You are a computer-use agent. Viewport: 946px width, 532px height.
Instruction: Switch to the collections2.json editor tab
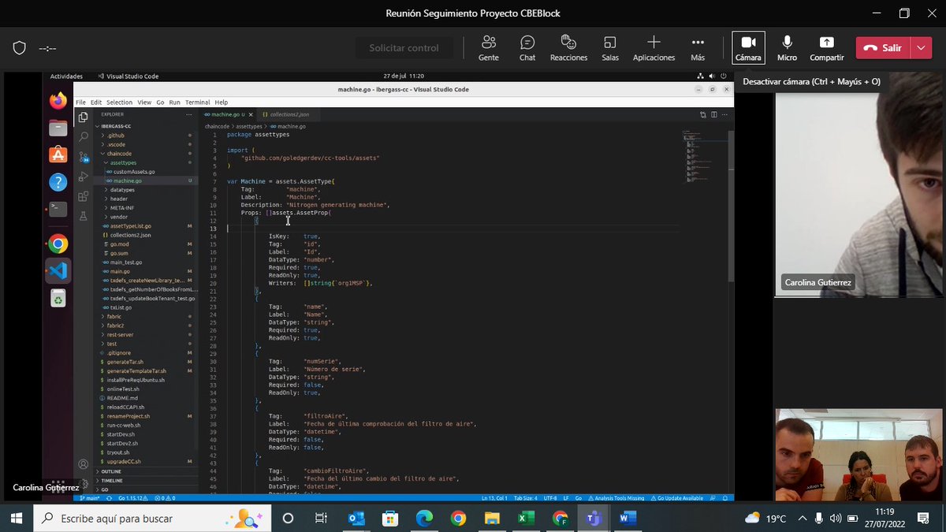coord(289,114)
